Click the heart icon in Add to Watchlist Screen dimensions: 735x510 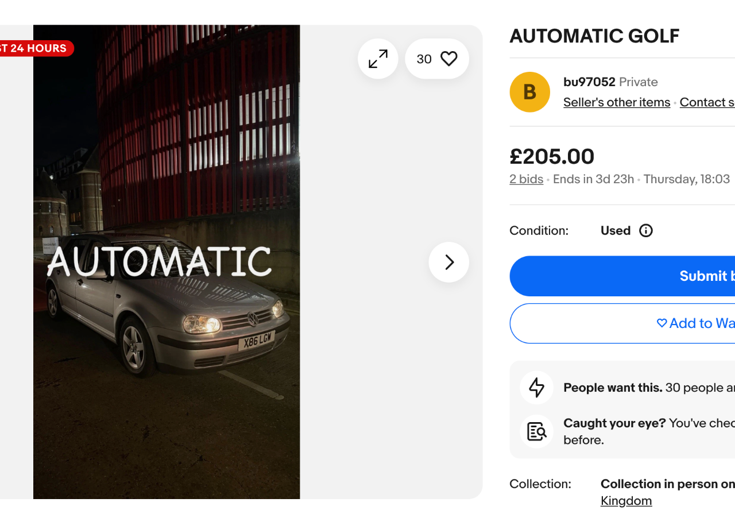coord(661,323)
